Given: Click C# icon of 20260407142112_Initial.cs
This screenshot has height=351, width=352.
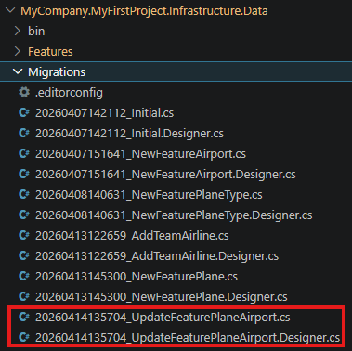Looking at the screenshot, I should point(24,112).
